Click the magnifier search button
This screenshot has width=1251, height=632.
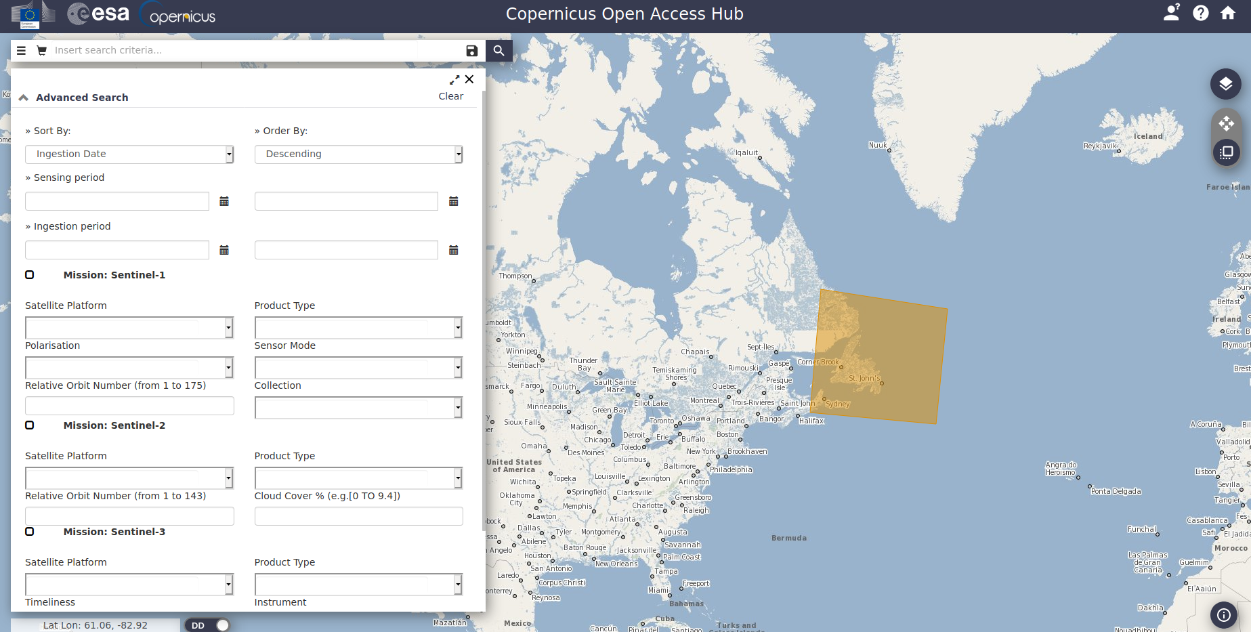tap(499, 50)
